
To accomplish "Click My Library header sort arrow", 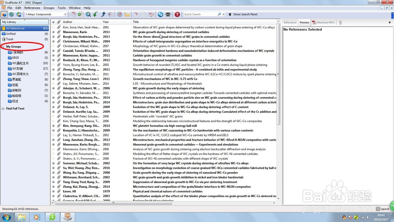I will point(24,20).
